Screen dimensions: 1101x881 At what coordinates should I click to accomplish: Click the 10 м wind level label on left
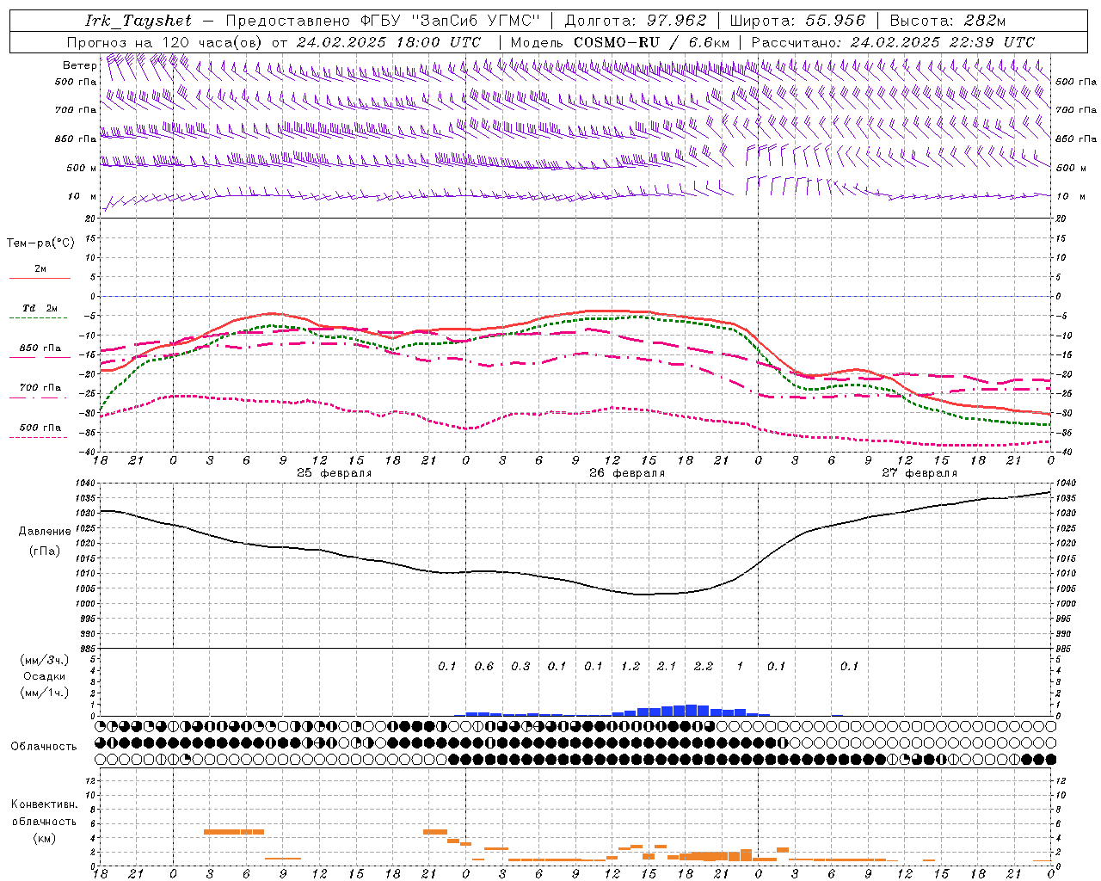(82, 197)
